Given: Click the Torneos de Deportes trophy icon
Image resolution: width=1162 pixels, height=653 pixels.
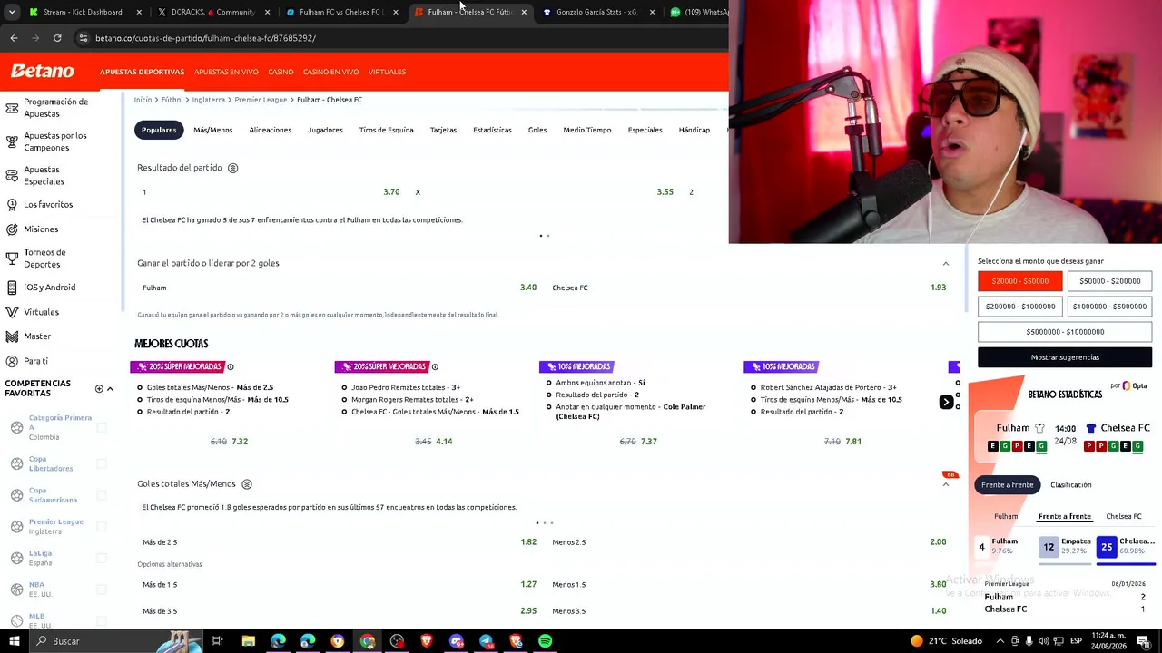Looking at the screenshot, I should (12, 258).
